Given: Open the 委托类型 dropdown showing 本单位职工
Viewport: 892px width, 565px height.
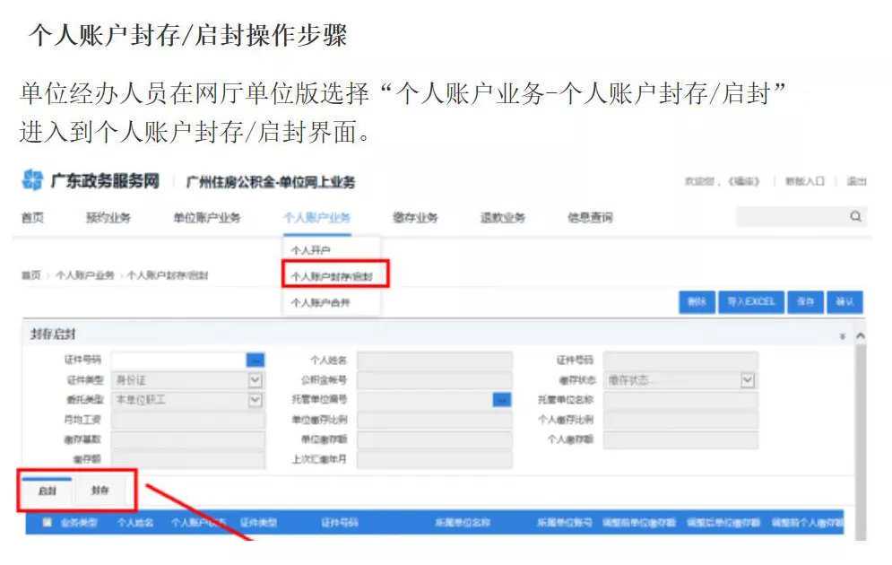Looking at the screenshot, I should point(255,400).
